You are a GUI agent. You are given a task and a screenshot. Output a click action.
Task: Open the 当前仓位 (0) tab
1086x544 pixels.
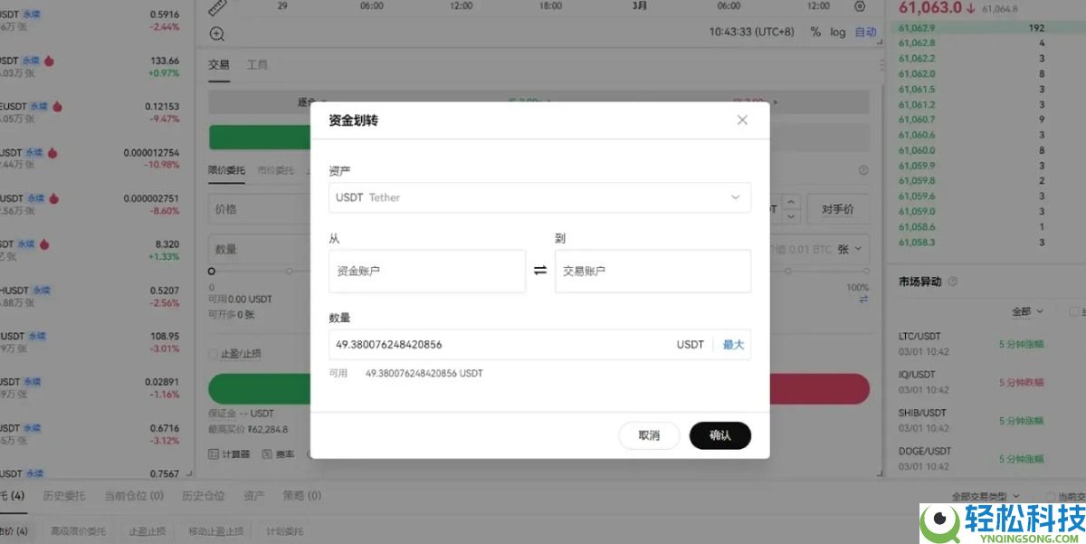click(x=134, y=496)
